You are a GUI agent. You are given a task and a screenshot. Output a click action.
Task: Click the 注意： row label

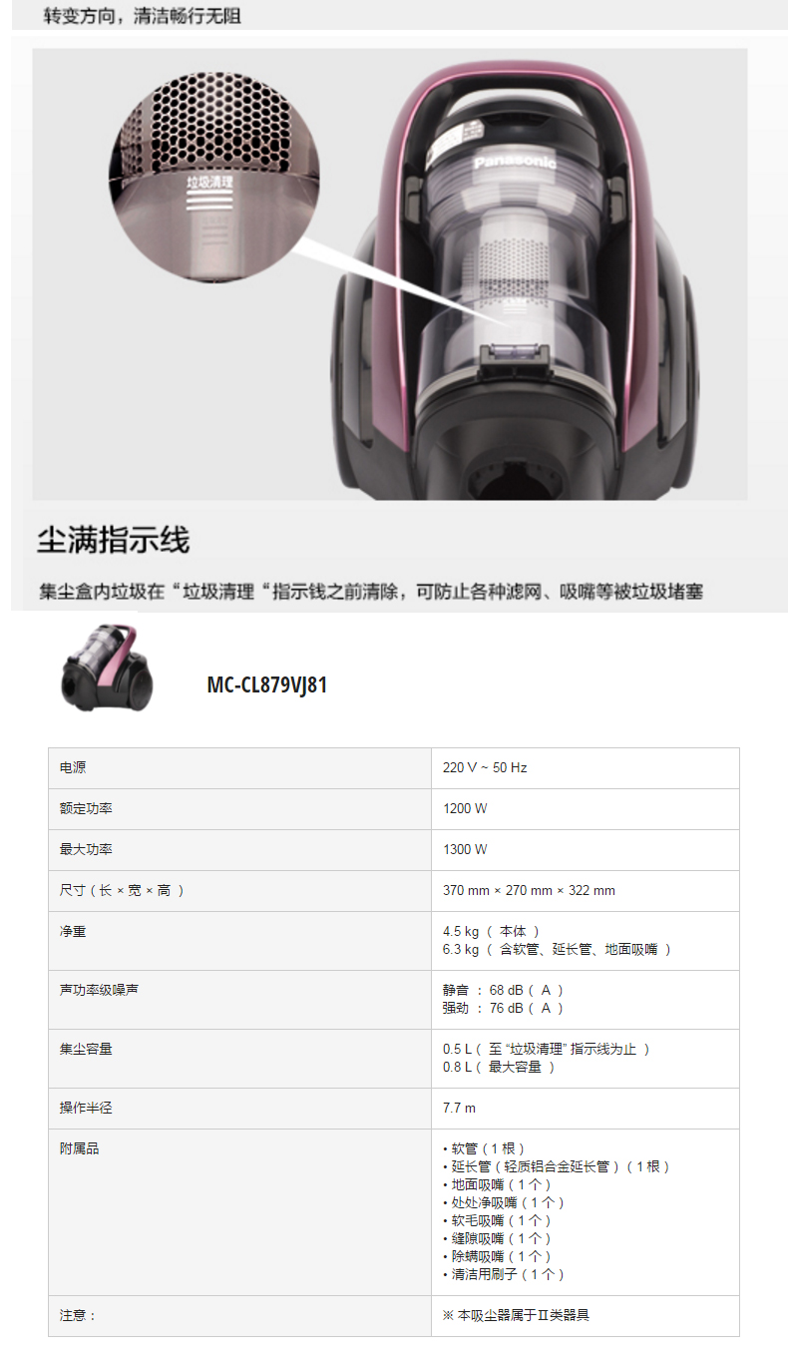(79, 1316)
